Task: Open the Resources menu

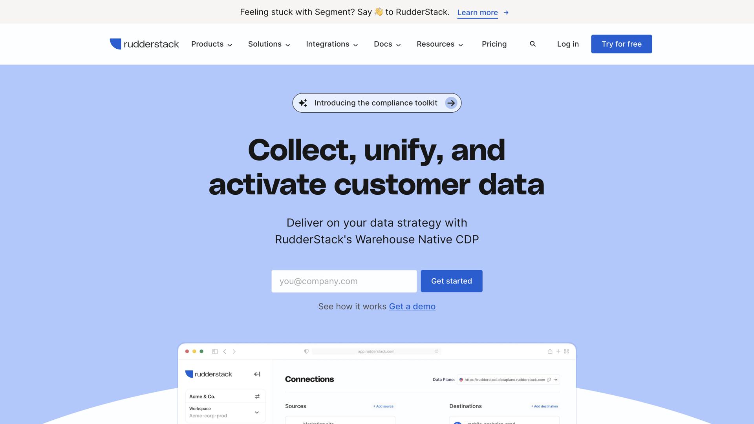Action: (x=439, y=44)
